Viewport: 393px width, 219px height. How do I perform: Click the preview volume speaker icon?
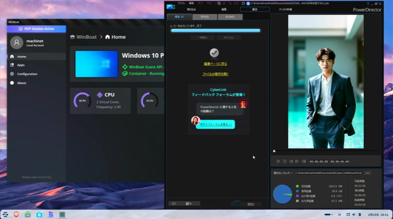pyautogui.click(x=304, y=161)
